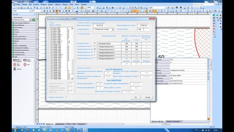
Task: Switch to the Прибытие page tab
Action: click(x=50, y=124)
